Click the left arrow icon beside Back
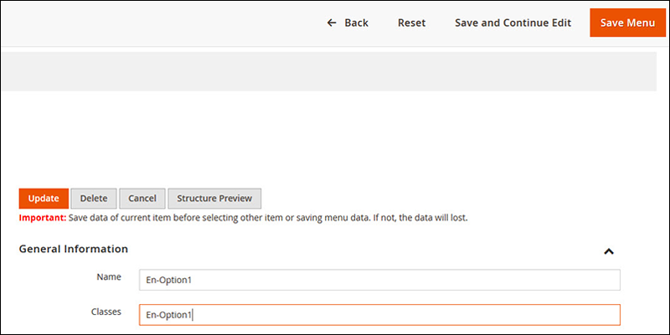The image size is (670, 335). click(332, 23)
